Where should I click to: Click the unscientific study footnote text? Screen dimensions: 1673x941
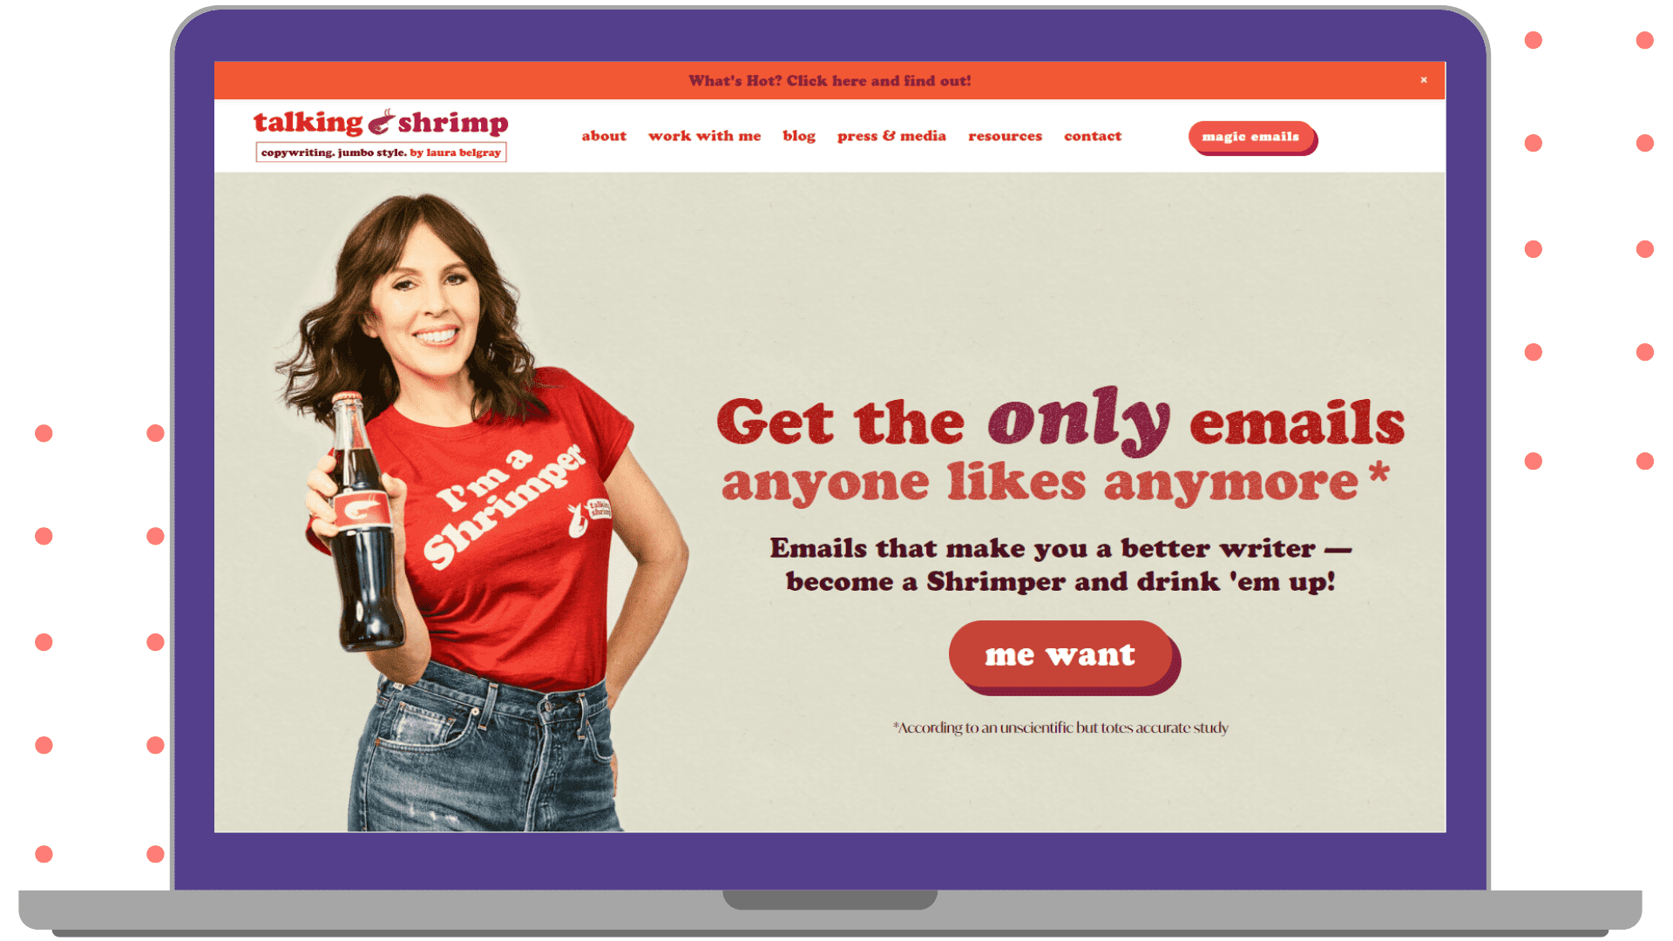pos(1060,728)
